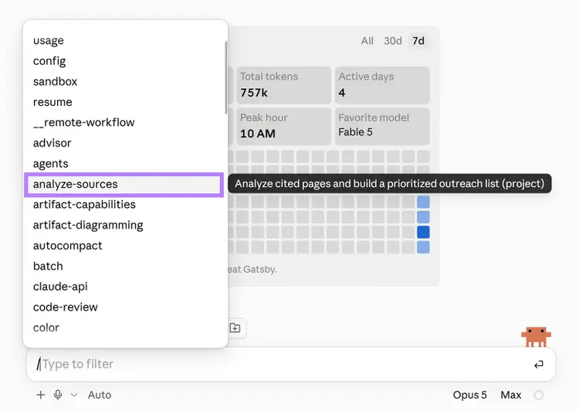Click the Peak hour 10 AM card

coord(283,127)
